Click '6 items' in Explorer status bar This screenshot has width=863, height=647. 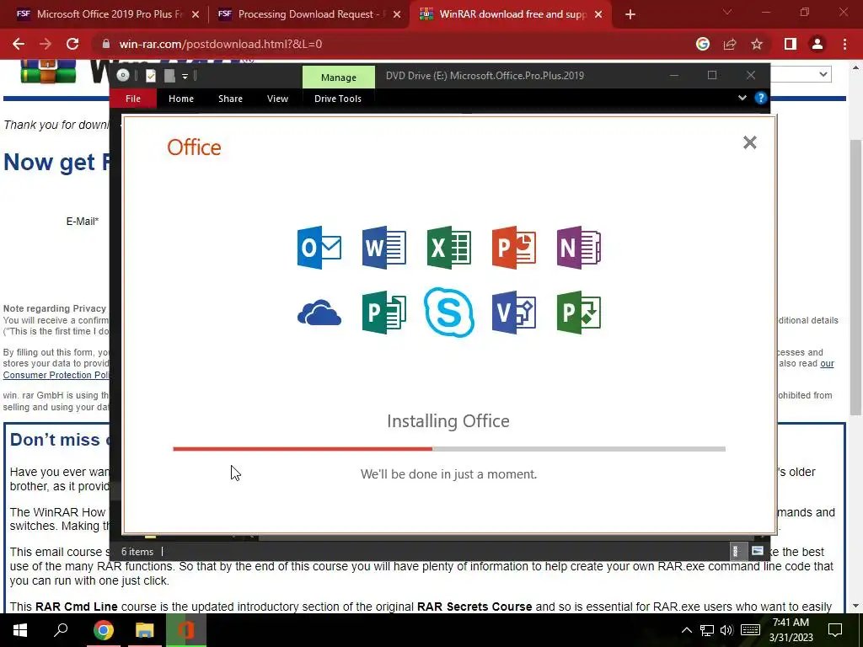click(137, 551)
